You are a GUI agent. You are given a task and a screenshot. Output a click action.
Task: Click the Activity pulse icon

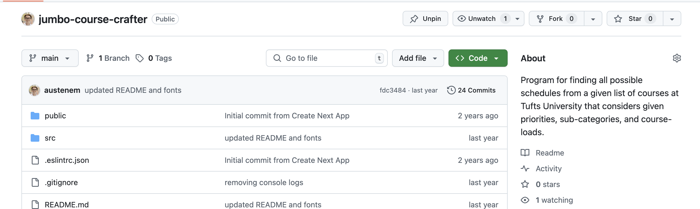pyautogui.click(x=525, y=169)
